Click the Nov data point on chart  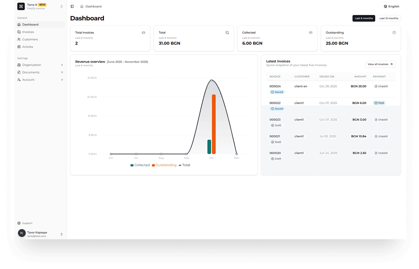237,154
